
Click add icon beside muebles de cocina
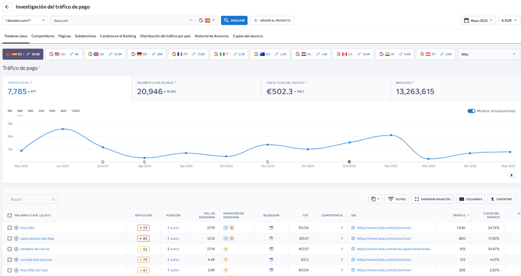click(16, 249)
